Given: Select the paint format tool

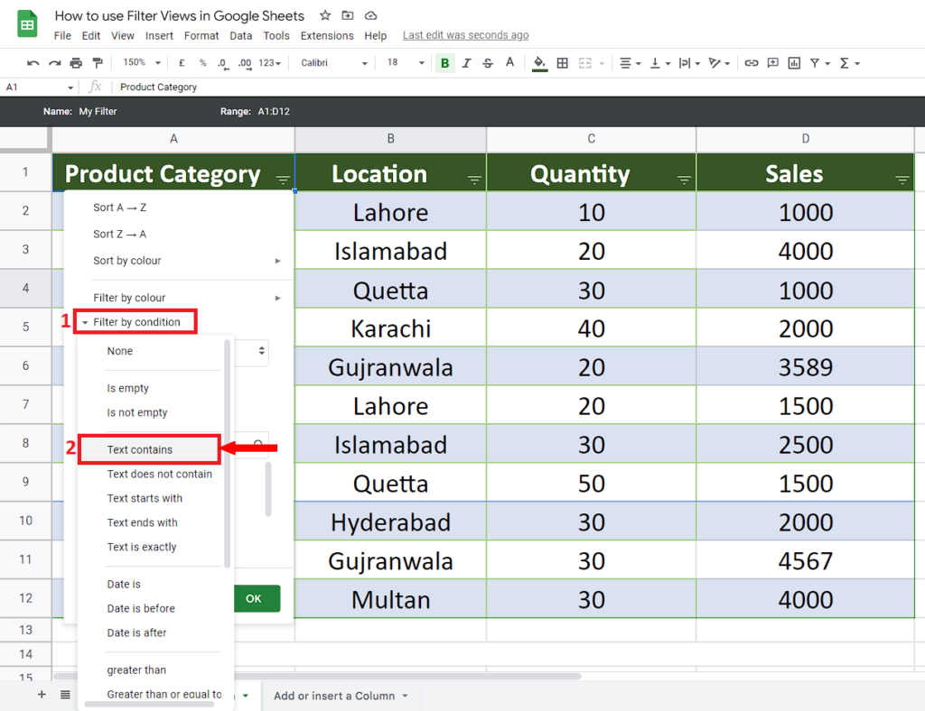Looking at the screenshot, I should [97, 63].
